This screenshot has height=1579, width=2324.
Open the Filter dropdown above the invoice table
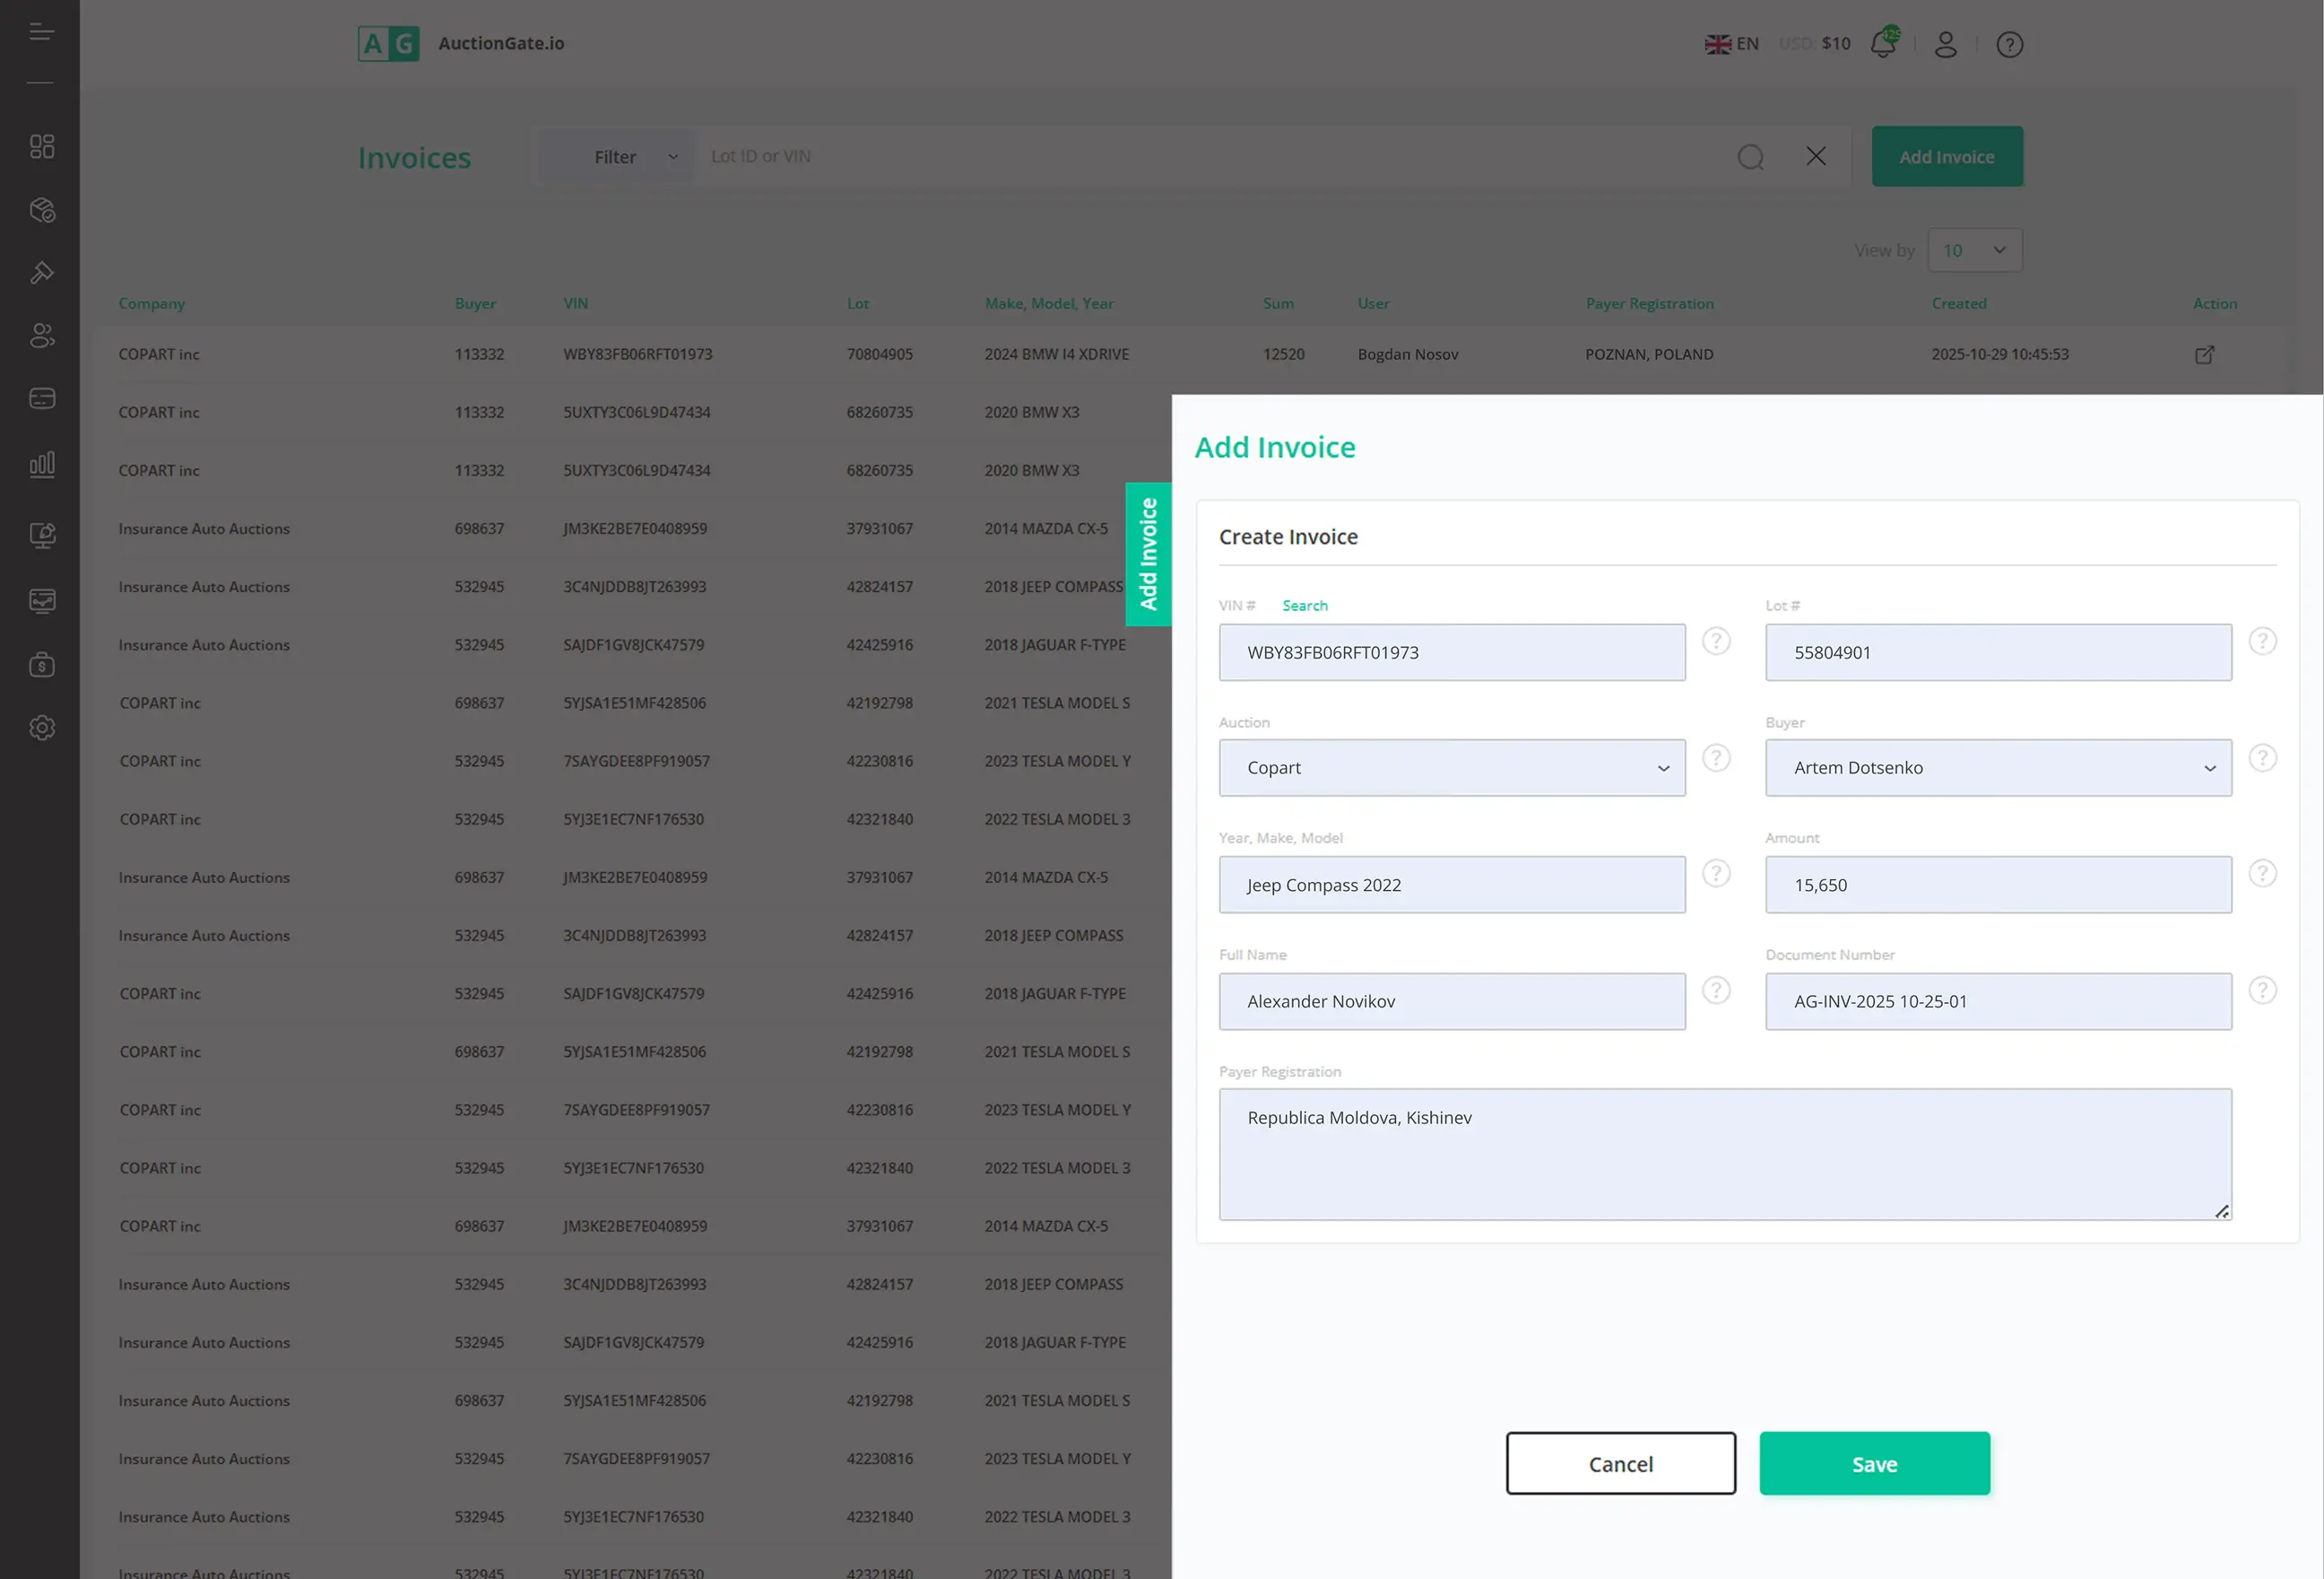click(615, 156)
